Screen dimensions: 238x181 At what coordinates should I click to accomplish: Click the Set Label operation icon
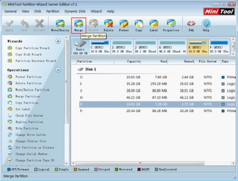click(x=10, y=109)
